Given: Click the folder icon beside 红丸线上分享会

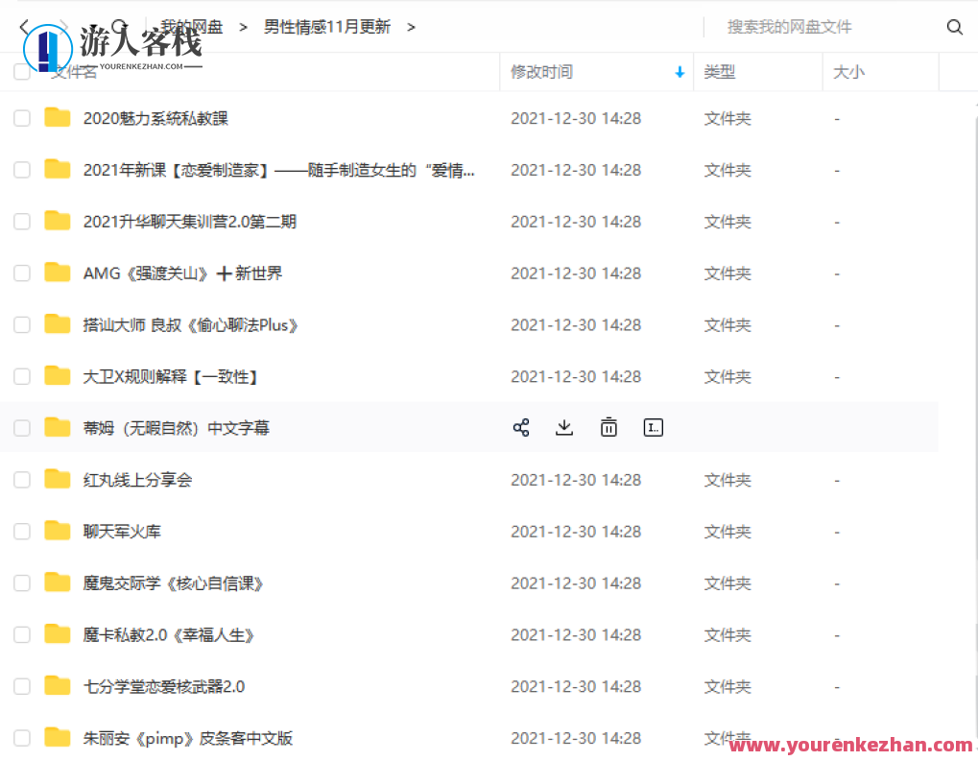Looking at the screenshot, I should point(57,479).
